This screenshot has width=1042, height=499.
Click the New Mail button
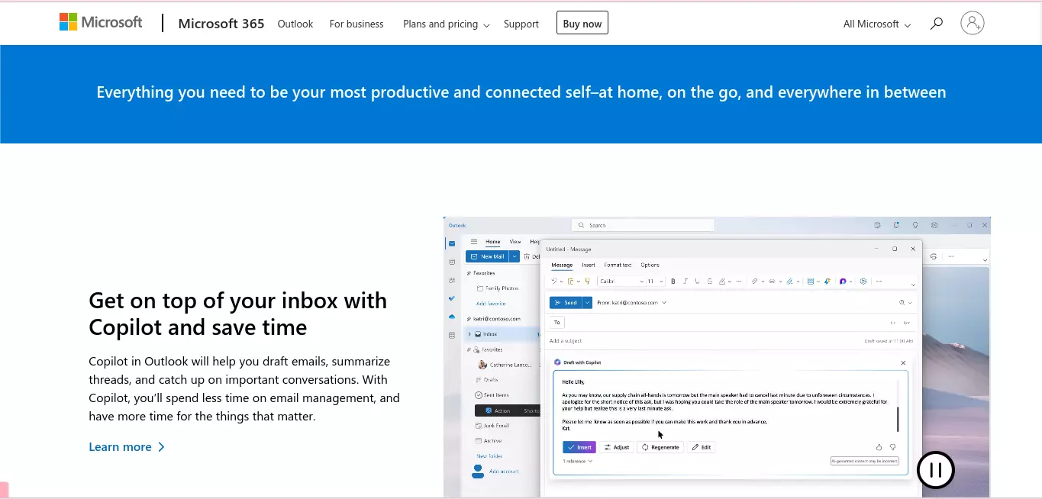pyautogui.click(x=488, y=256)
